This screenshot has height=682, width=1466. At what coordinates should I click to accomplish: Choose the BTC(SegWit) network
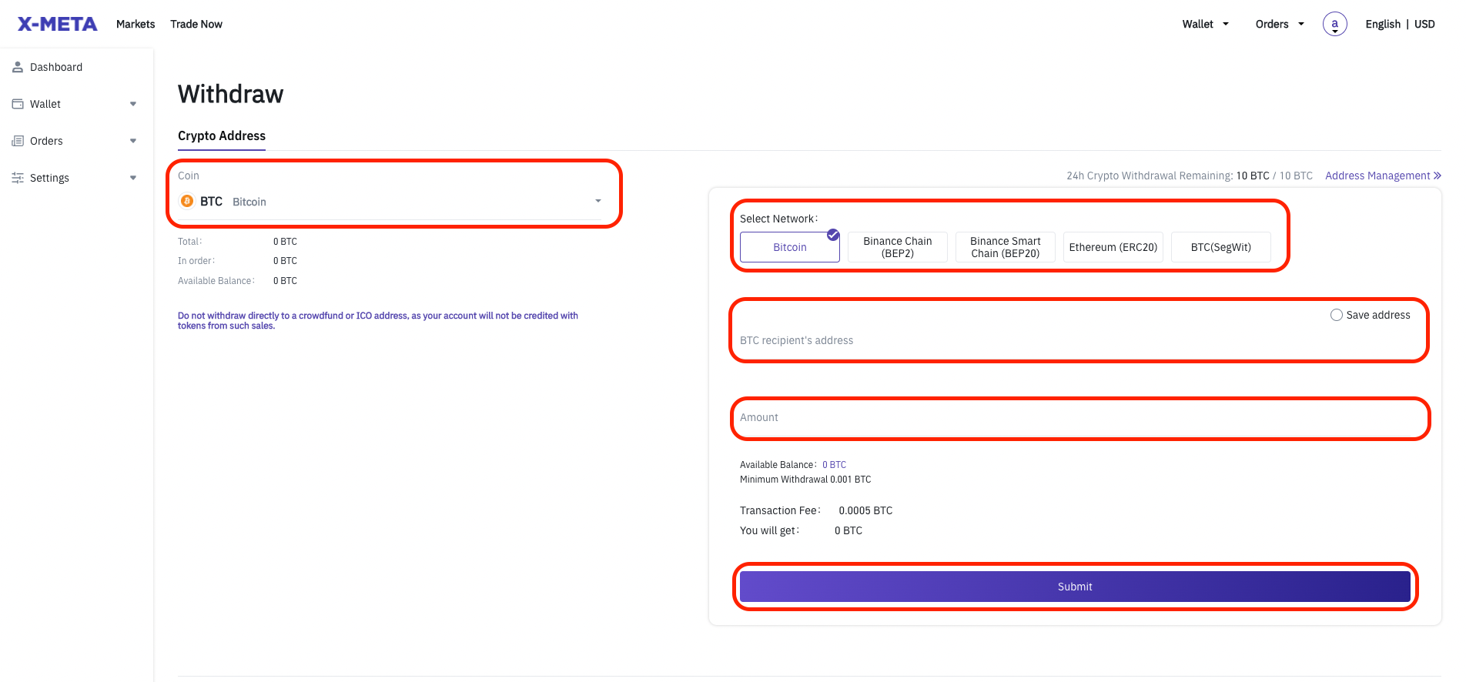coord(1221,247)
